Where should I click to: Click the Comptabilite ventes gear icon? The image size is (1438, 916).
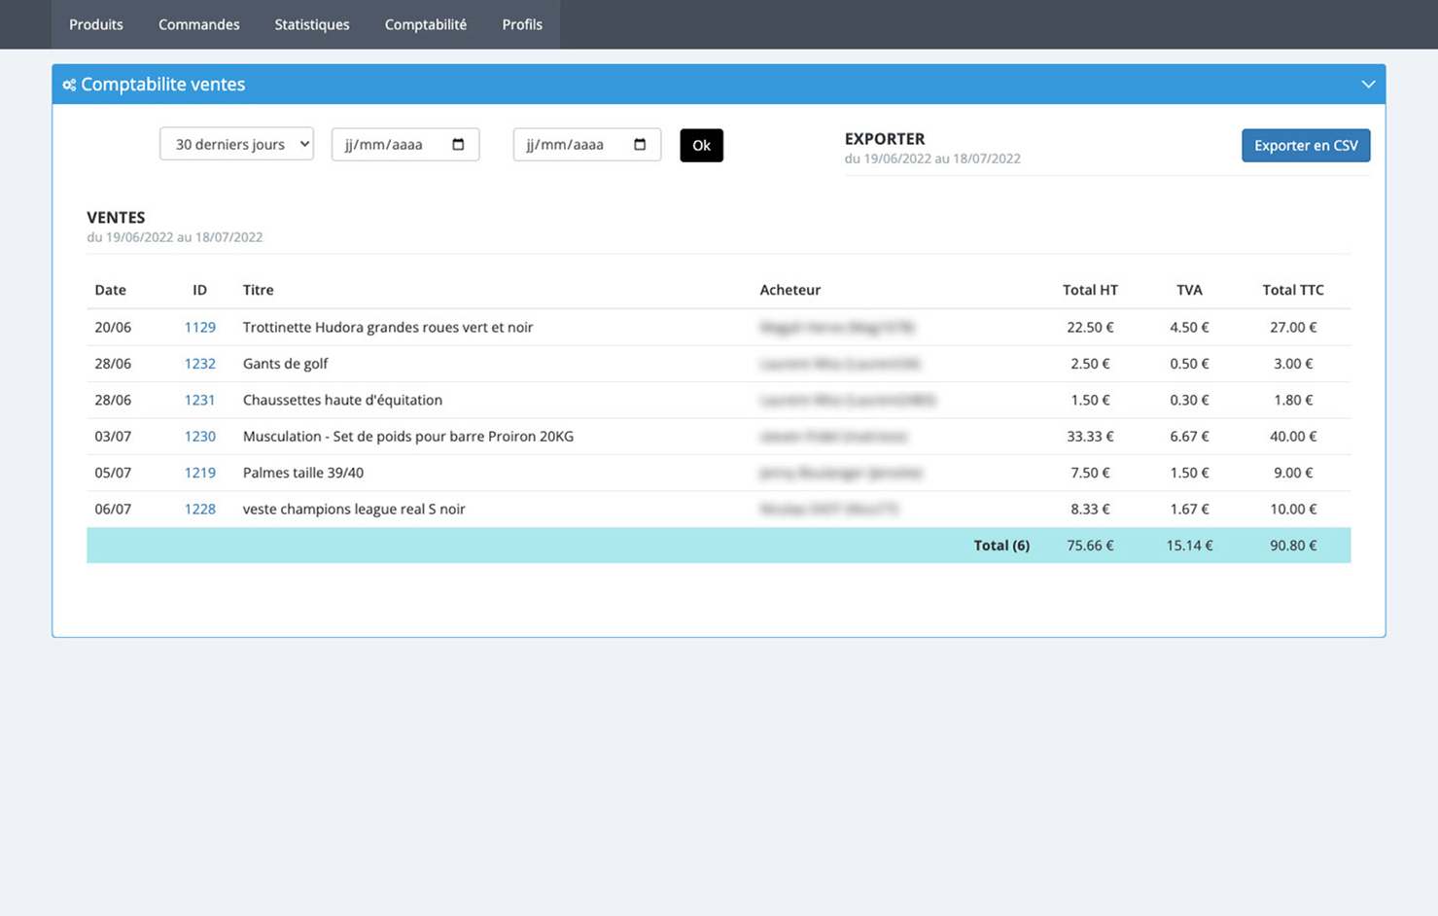coord(69,85)
